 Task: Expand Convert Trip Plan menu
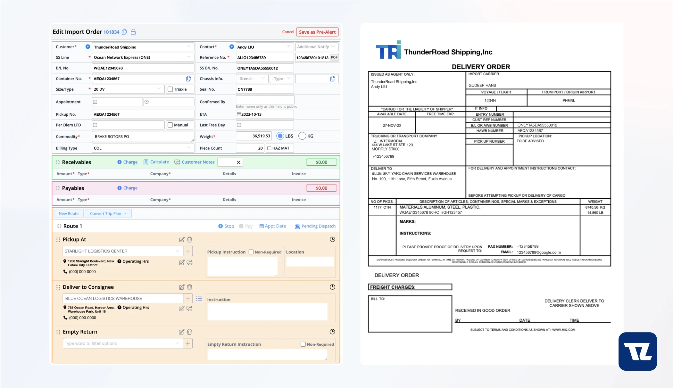tap(108, 214)
